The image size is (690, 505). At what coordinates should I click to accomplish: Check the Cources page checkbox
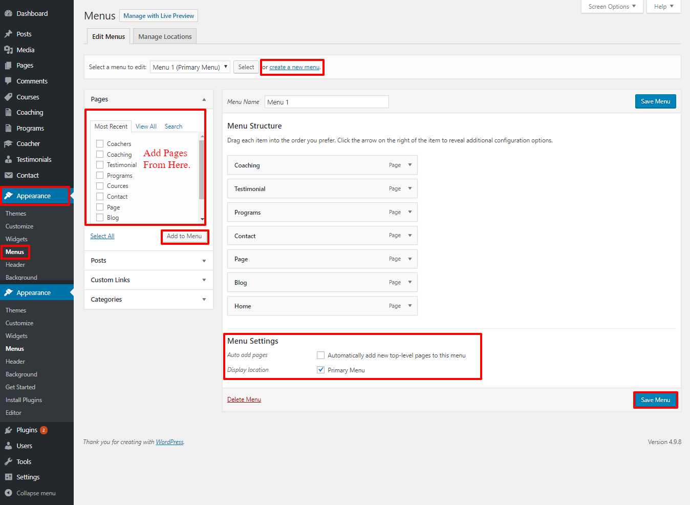(x=100, y=186)
